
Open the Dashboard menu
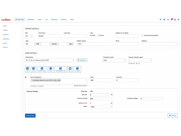[31, 20]
